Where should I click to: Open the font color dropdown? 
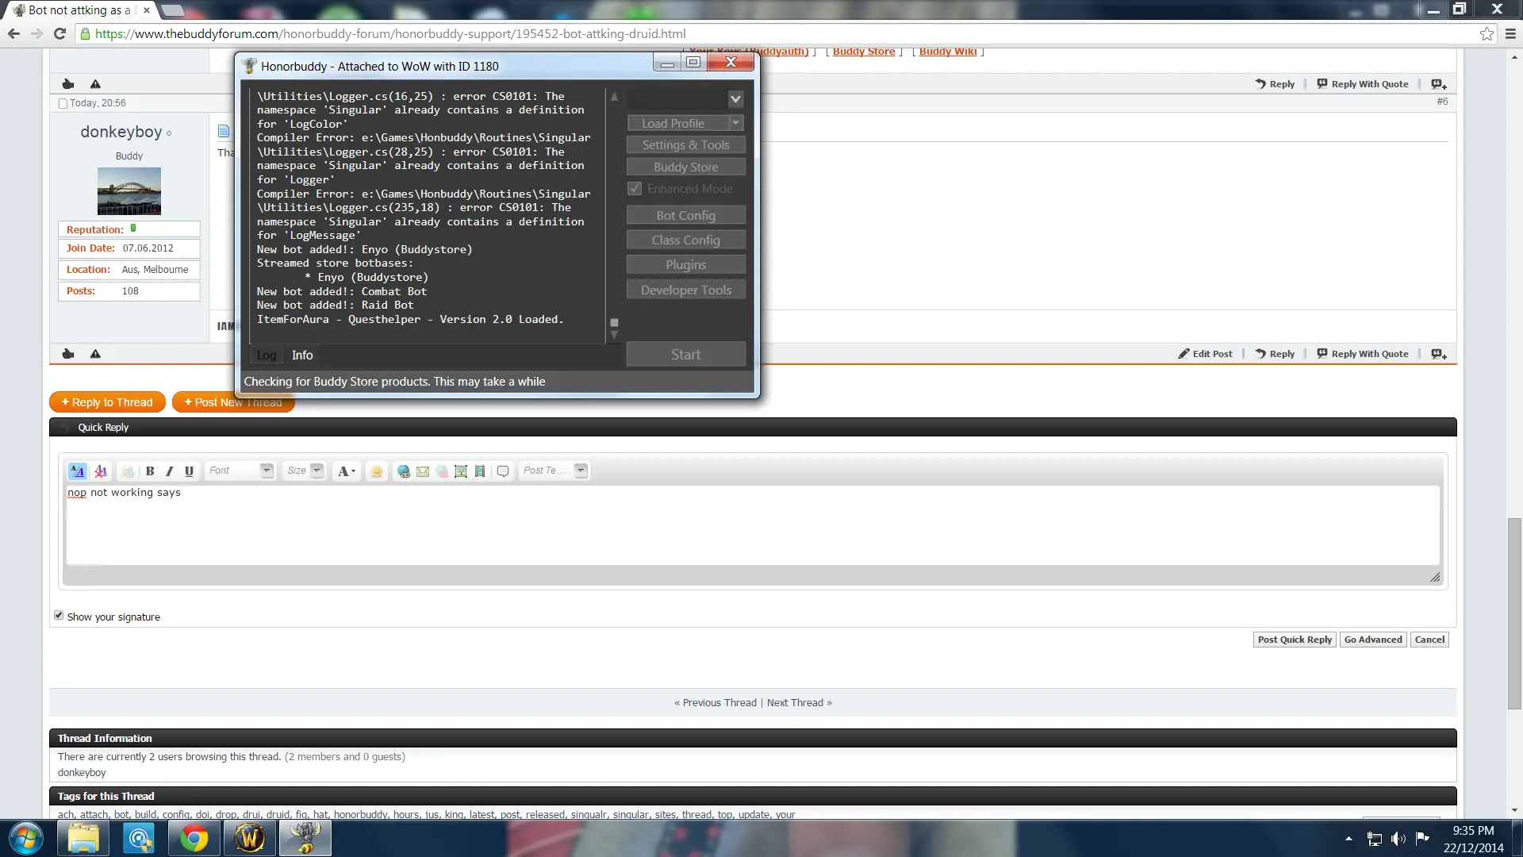(347, 471)
